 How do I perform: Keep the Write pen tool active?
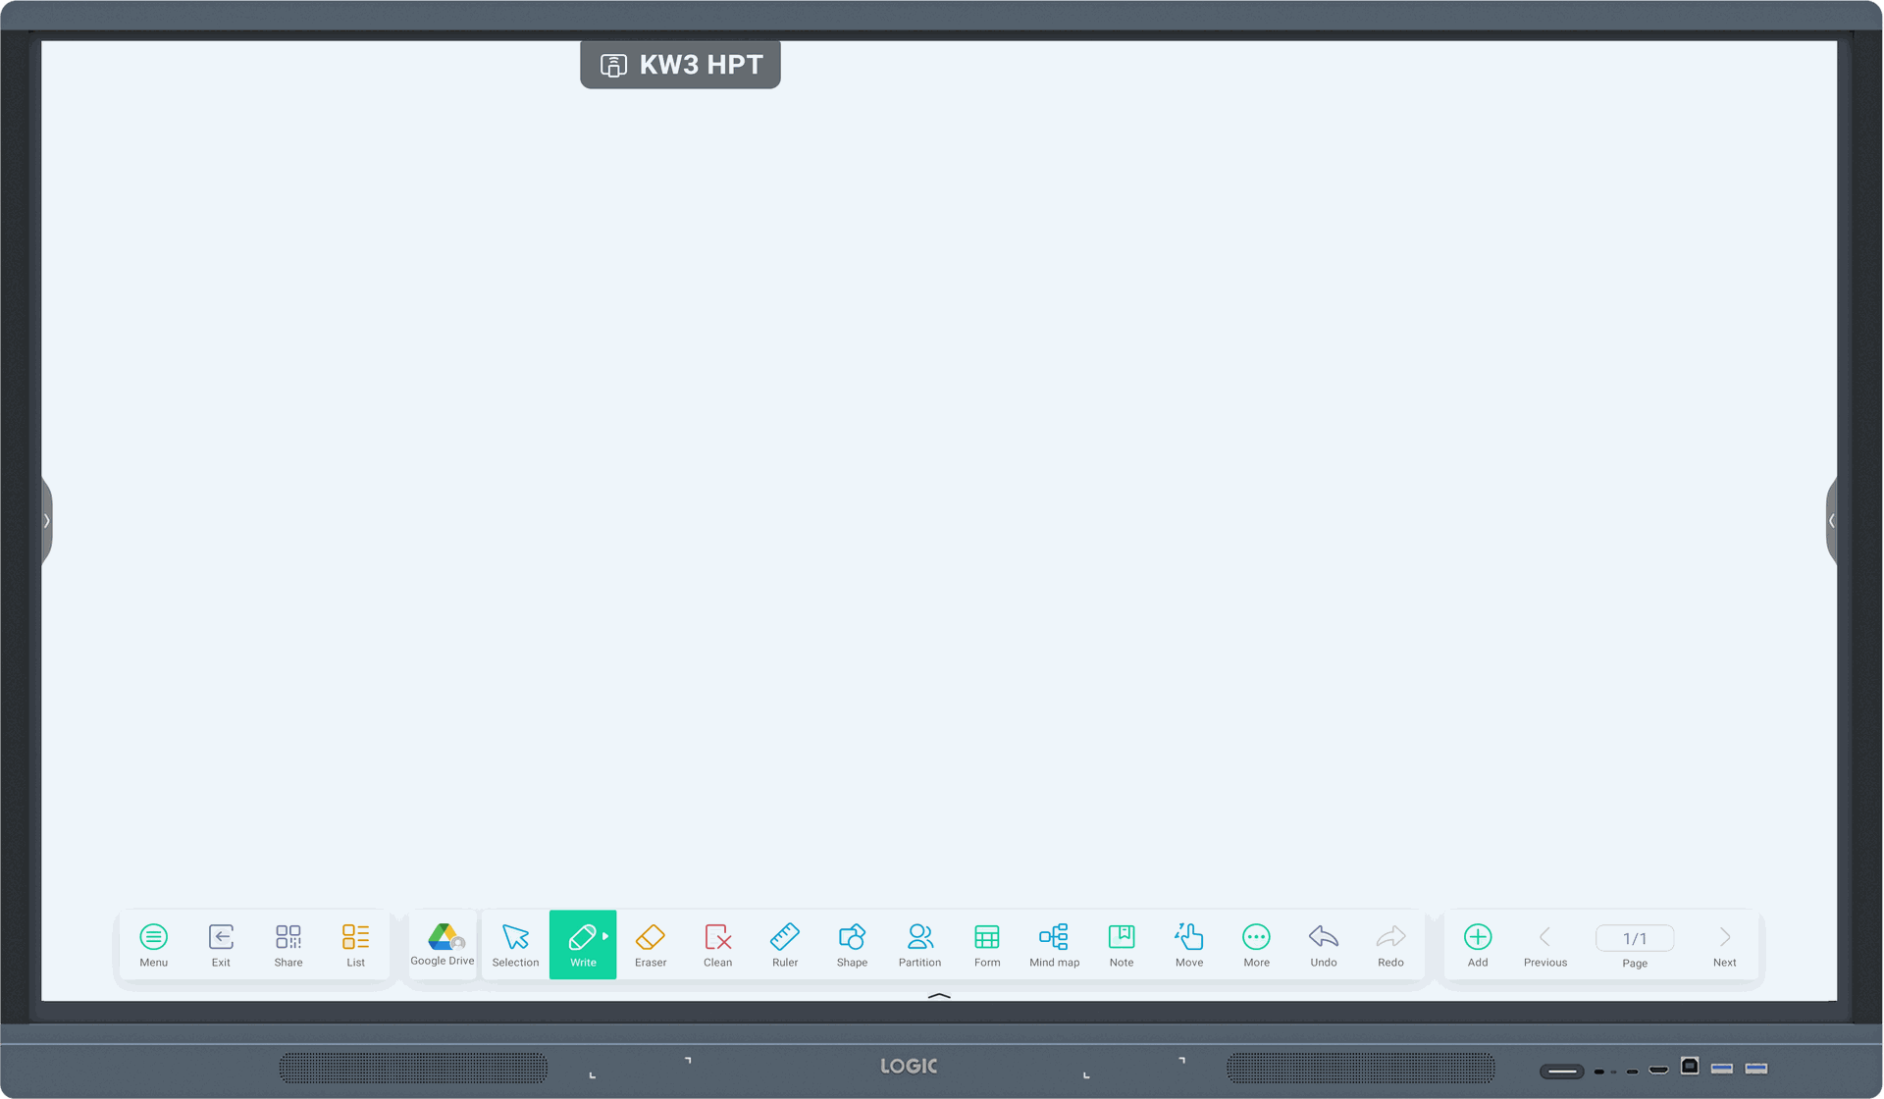coord(583,944)
